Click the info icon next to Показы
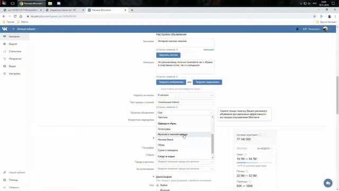This screenshot has height=191, width=339. click(247, 171)
